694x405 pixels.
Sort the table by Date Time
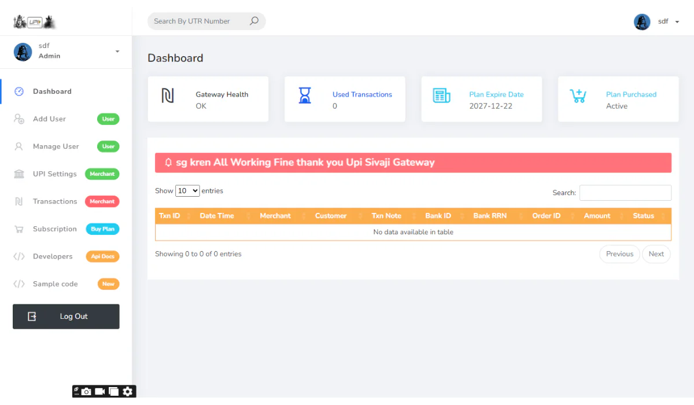[225, 216]
